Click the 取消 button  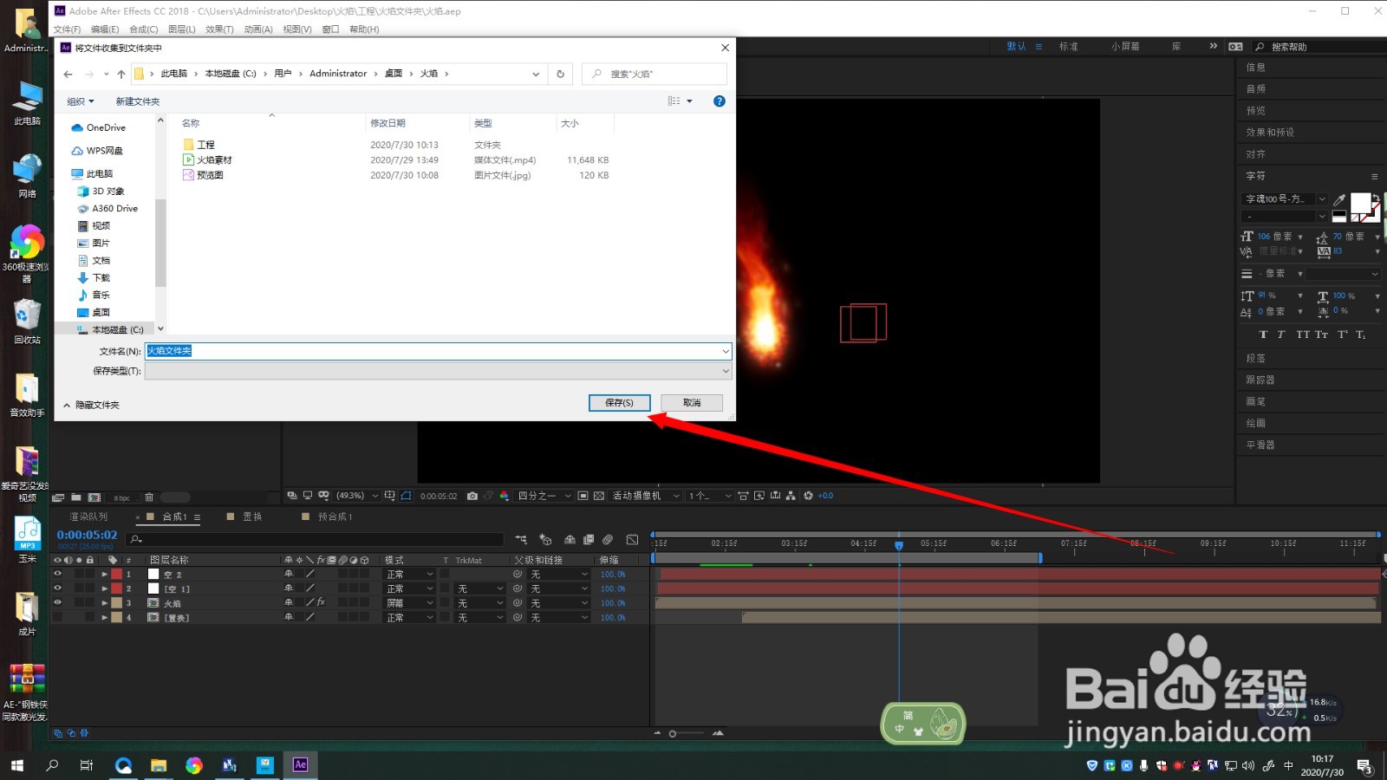(692, 403)
